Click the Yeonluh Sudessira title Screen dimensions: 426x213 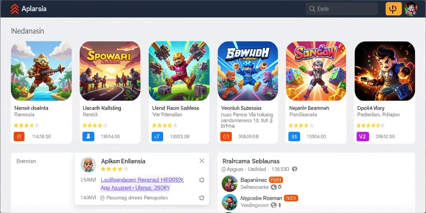[x=241, y=108]
